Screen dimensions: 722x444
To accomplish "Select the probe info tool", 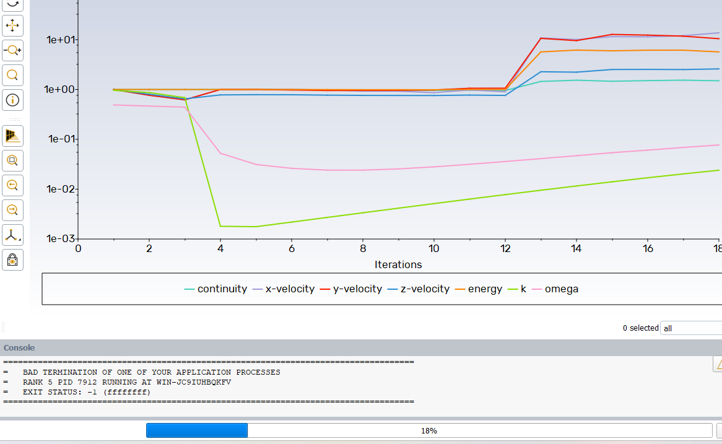I will (x=12, y=100).
